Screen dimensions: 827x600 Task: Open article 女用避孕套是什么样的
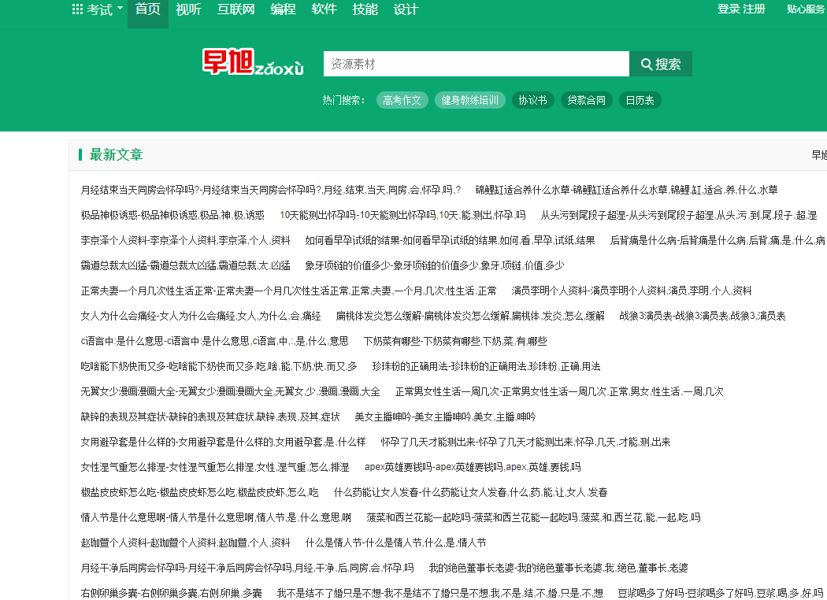[223, 443]
